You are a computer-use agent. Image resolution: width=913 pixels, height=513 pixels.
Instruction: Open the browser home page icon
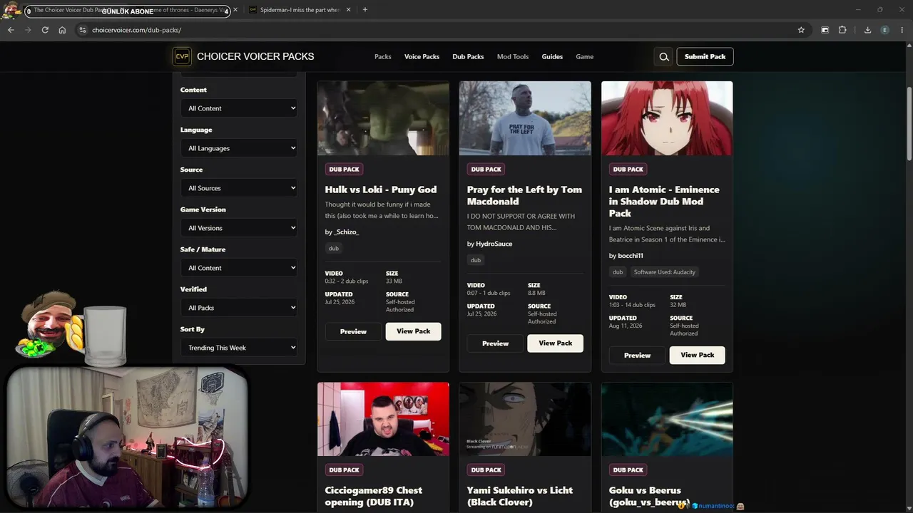point(62,30)
